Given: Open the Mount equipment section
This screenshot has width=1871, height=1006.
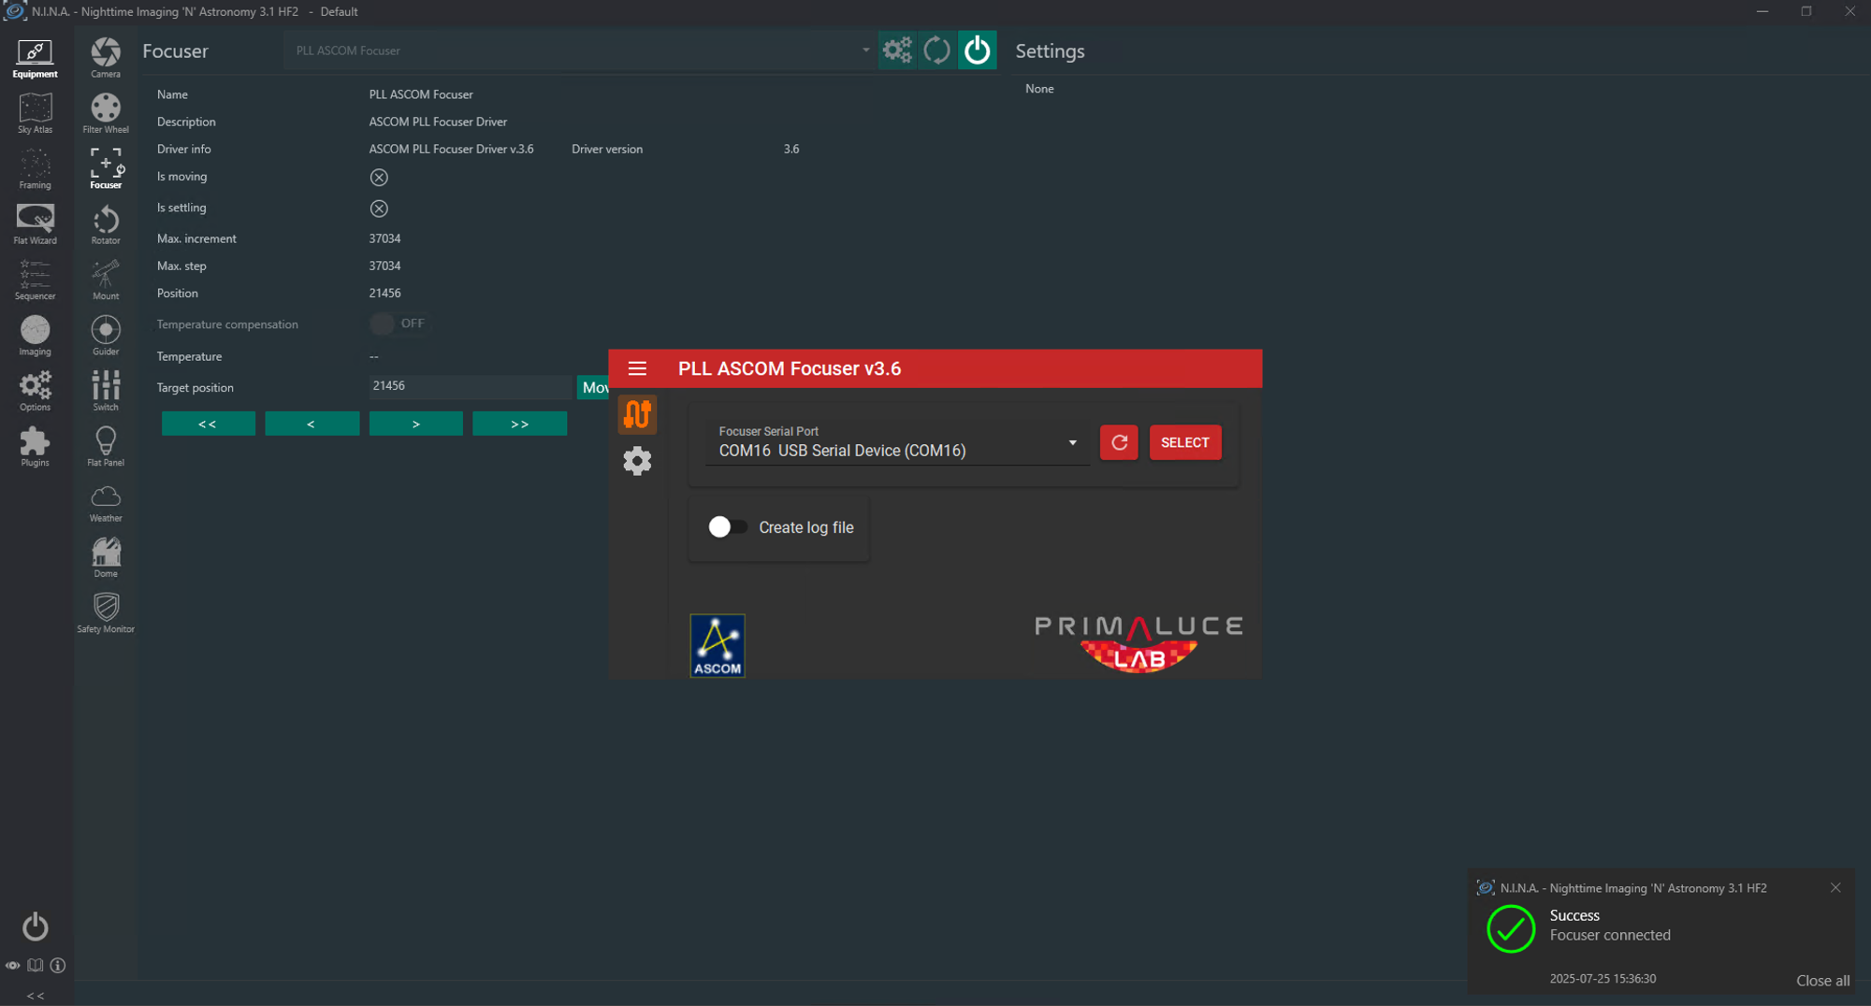Looking at the screenshot, I should [105, 280].
